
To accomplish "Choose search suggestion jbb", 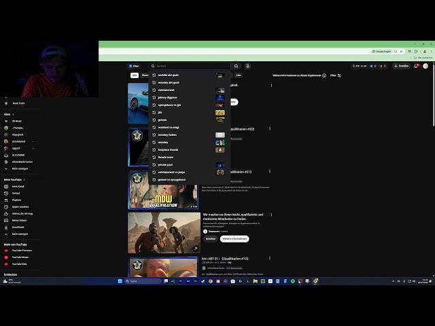I will click(x=190, y=113).
